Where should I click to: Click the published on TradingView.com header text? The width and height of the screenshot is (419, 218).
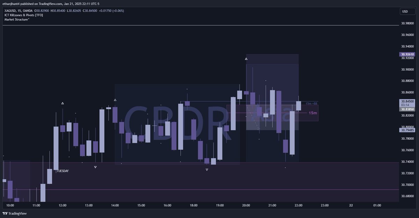pos(41,4)
